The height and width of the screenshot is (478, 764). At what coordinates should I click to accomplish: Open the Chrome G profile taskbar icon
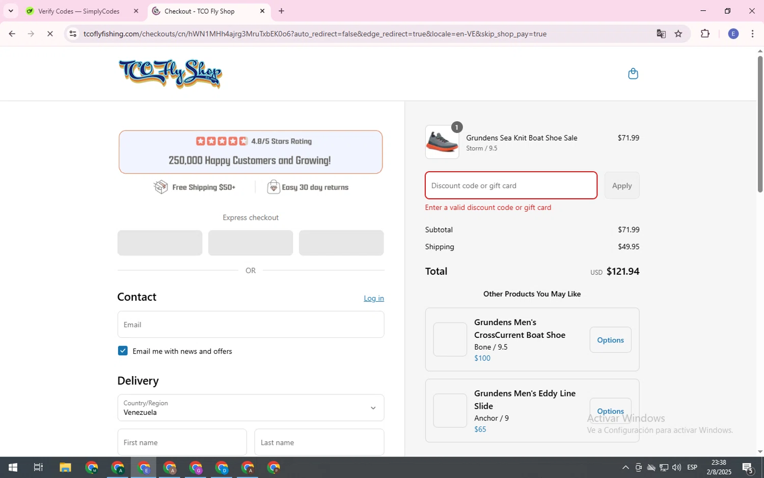pyautogui.click(x=196, y=468)
